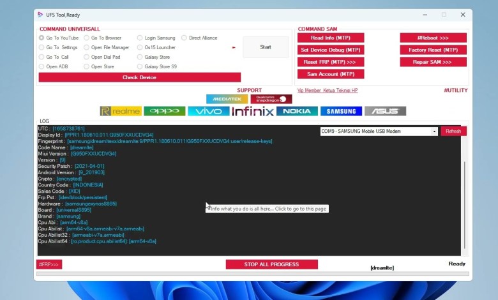Select the Go To Settings radio option
Viewport: 498px width, 300px height.
(x=42, y=47)
